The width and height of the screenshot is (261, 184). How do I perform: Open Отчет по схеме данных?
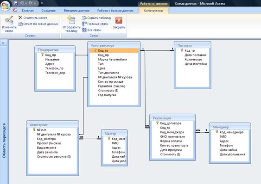point(38,24)
